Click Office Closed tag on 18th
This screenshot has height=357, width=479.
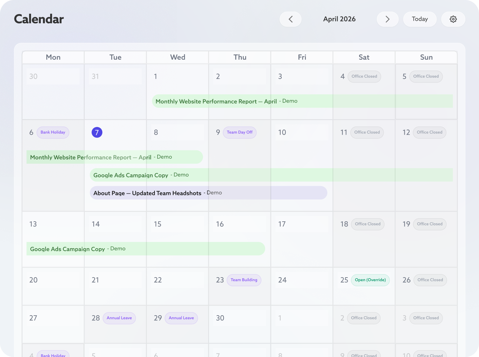[368, 224]
